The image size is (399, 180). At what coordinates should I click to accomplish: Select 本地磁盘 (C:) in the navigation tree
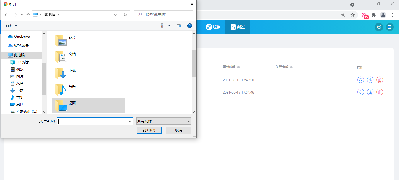point(26,111)
